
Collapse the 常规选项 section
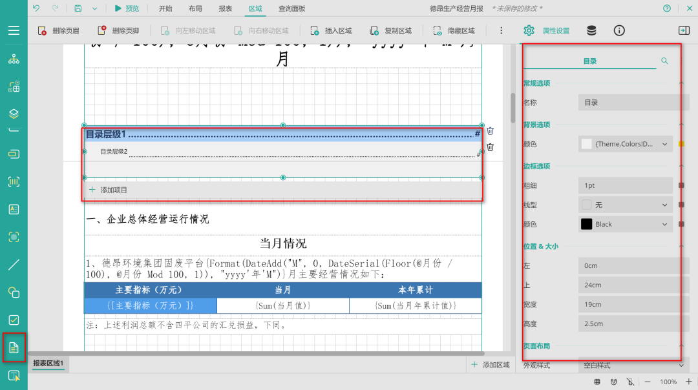681,83
